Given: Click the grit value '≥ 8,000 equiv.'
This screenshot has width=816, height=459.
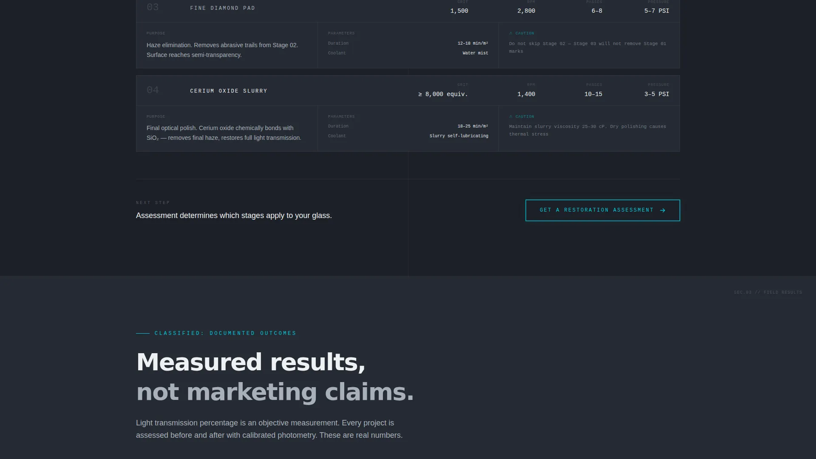Looking at the screenshot, I should [443, 94].
